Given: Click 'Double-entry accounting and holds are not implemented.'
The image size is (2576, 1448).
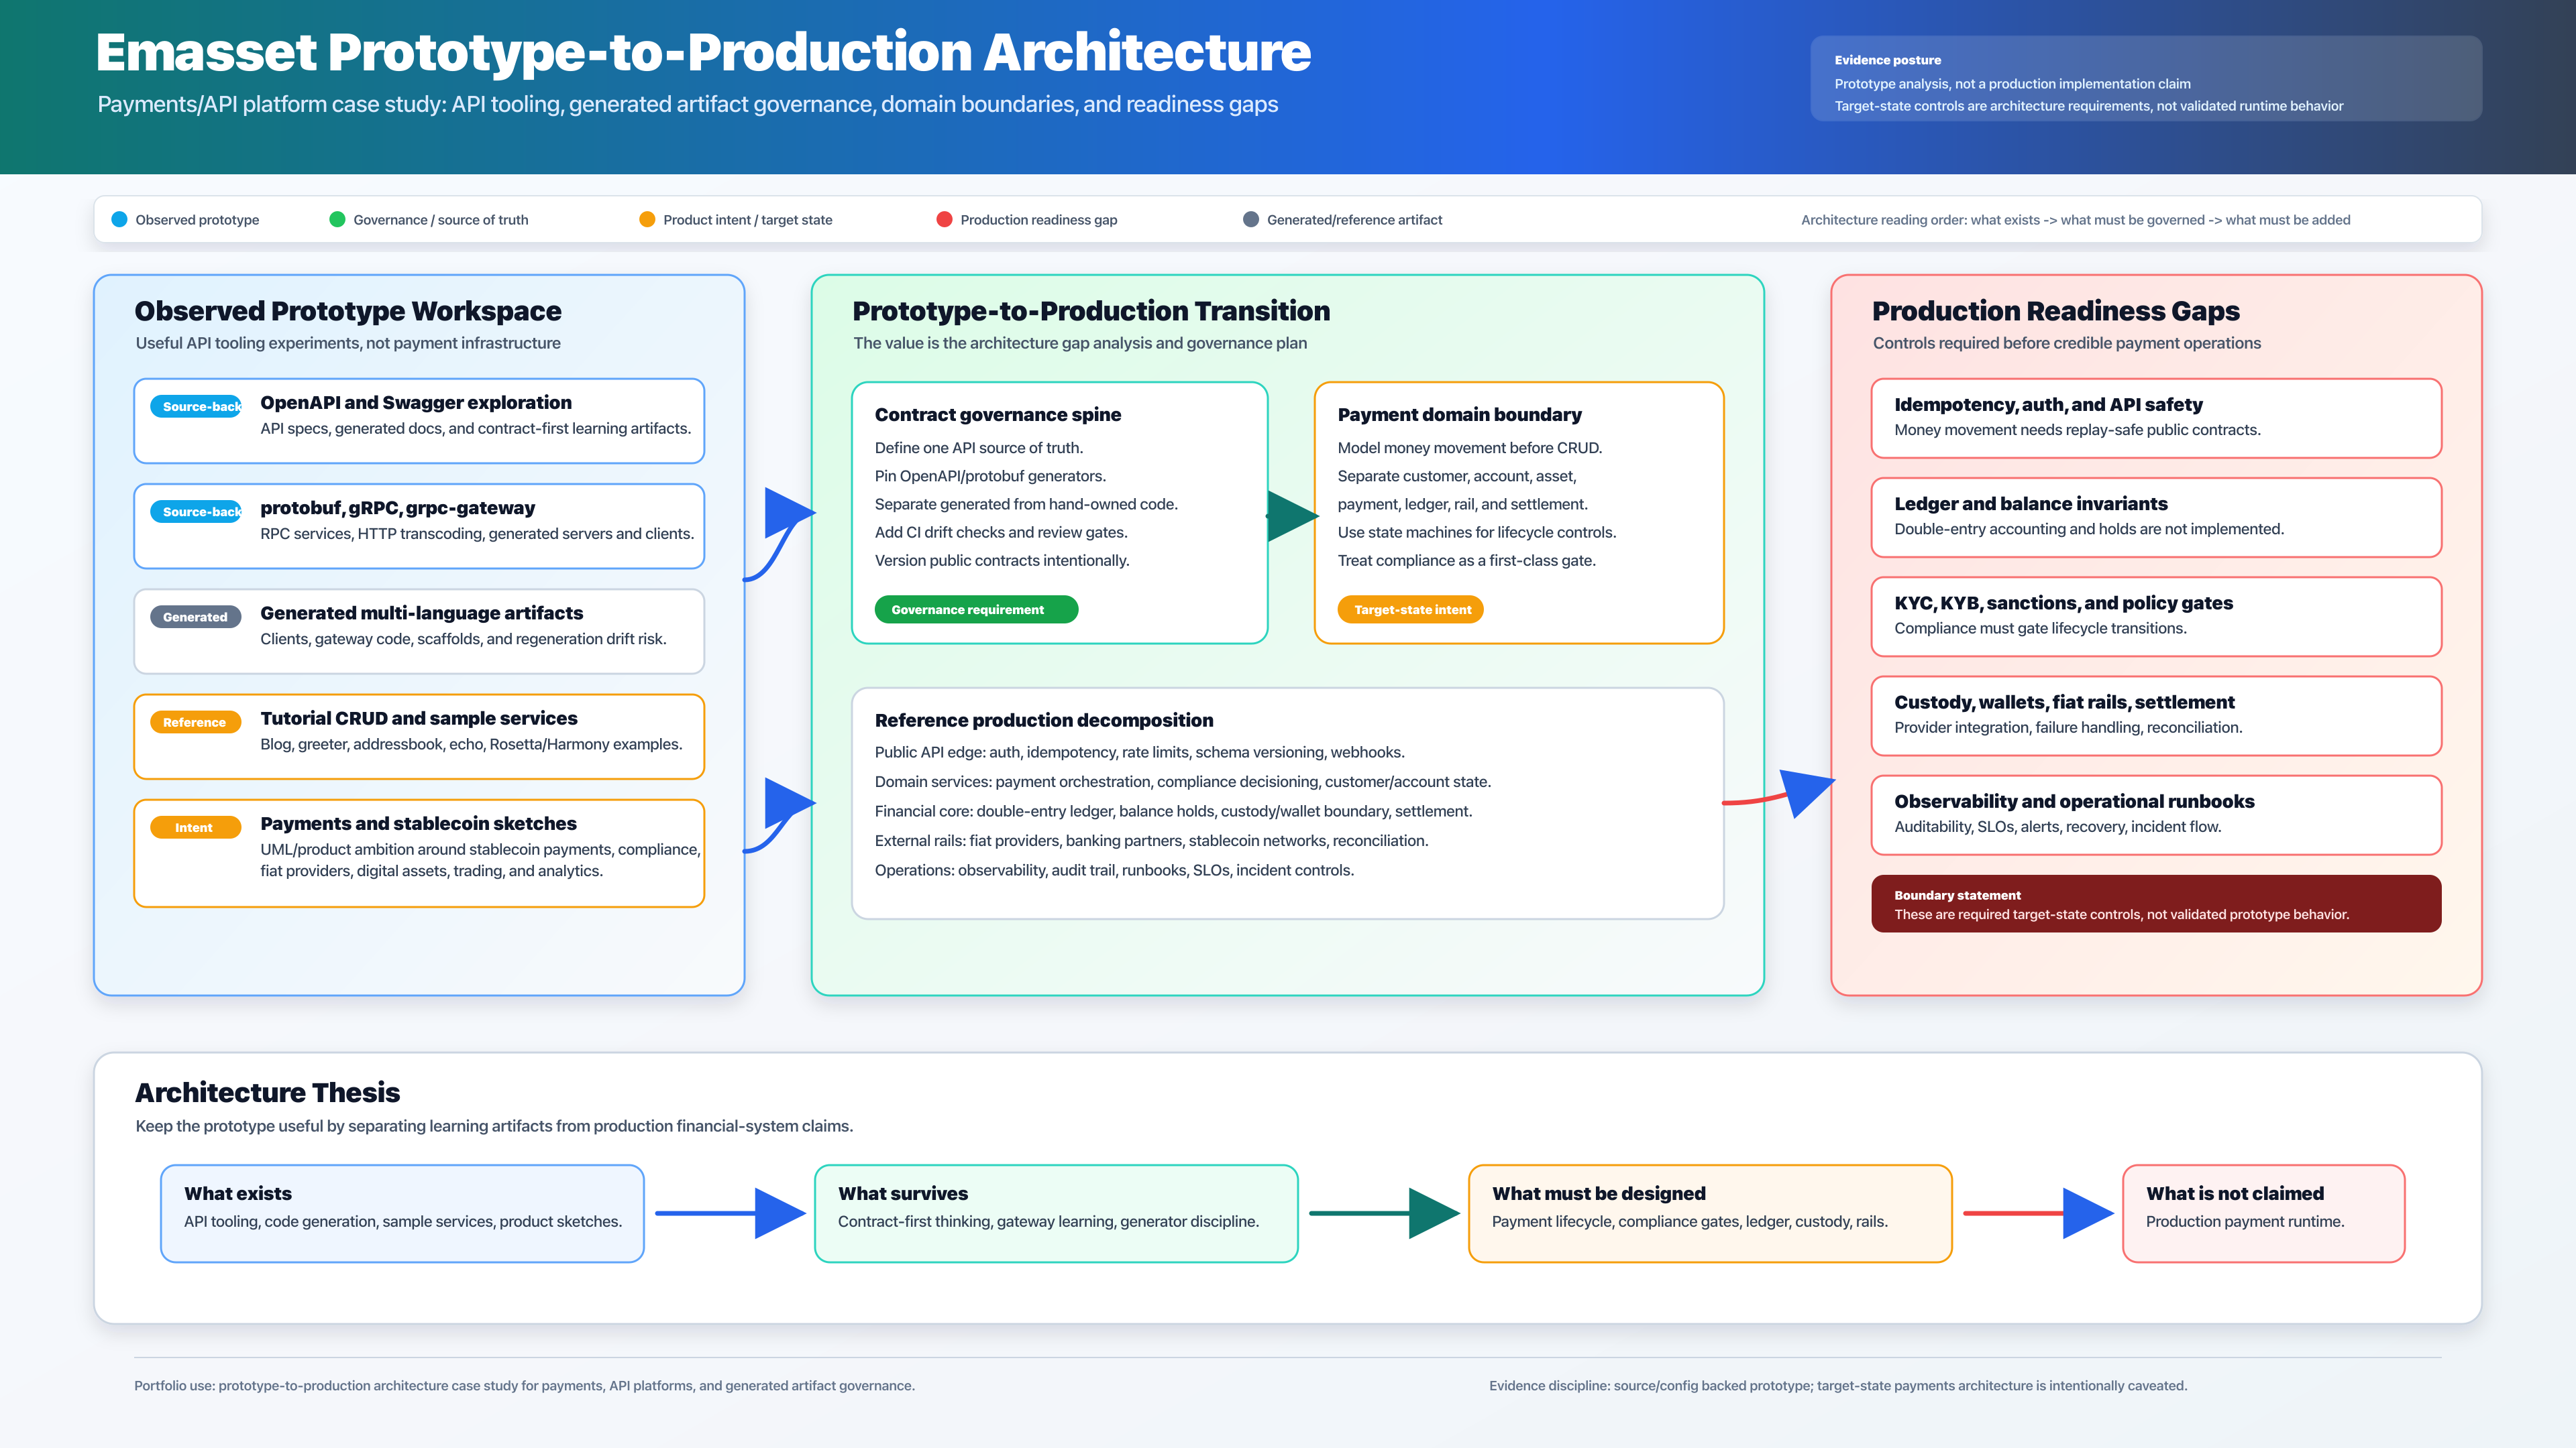Looking at the screenshot, I should (x=2089, y=529).
